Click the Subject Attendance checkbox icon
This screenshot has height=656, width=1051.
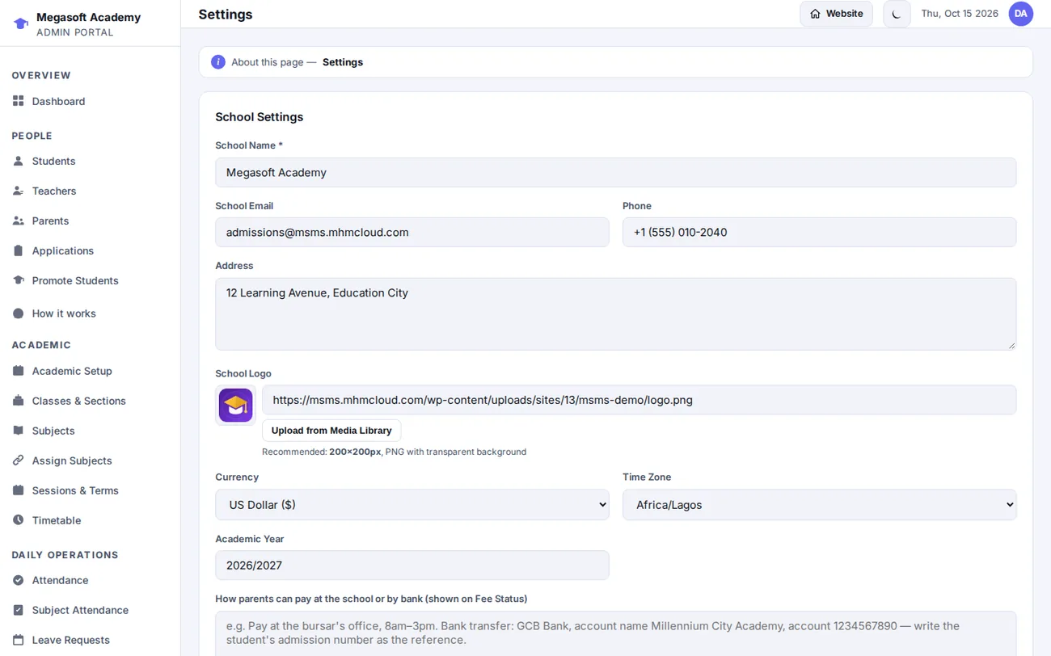pos(19,610)
